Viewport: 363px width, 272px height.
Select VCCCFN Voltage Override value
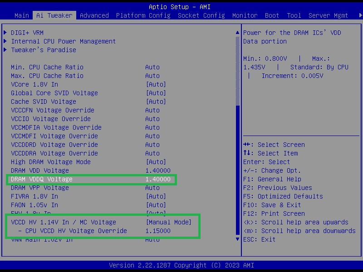coord(152,110)
